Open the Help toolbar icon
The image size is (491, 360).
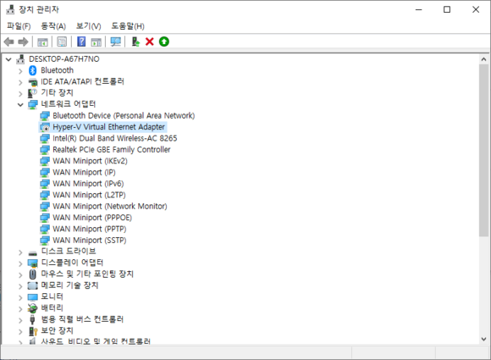(81, 42)
